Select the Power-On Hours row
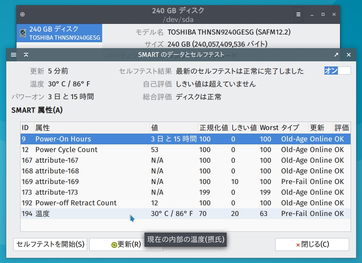The width and height of the screenshot is (362, 263). [x=185, y=139]
